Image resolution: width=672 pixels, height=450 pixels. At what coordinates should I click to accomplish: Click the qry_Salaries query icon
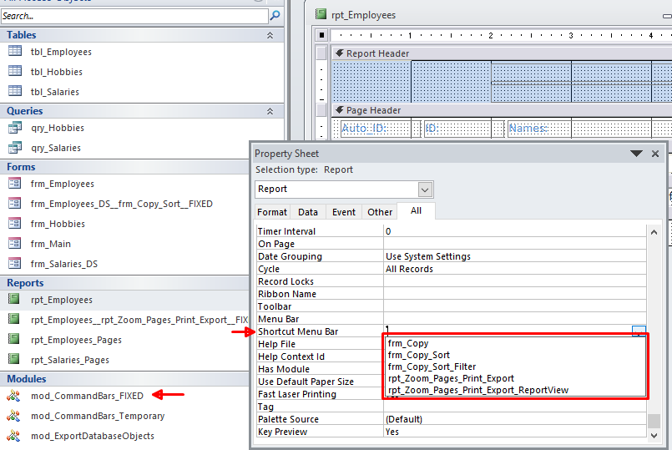click(x=15, y=148)
